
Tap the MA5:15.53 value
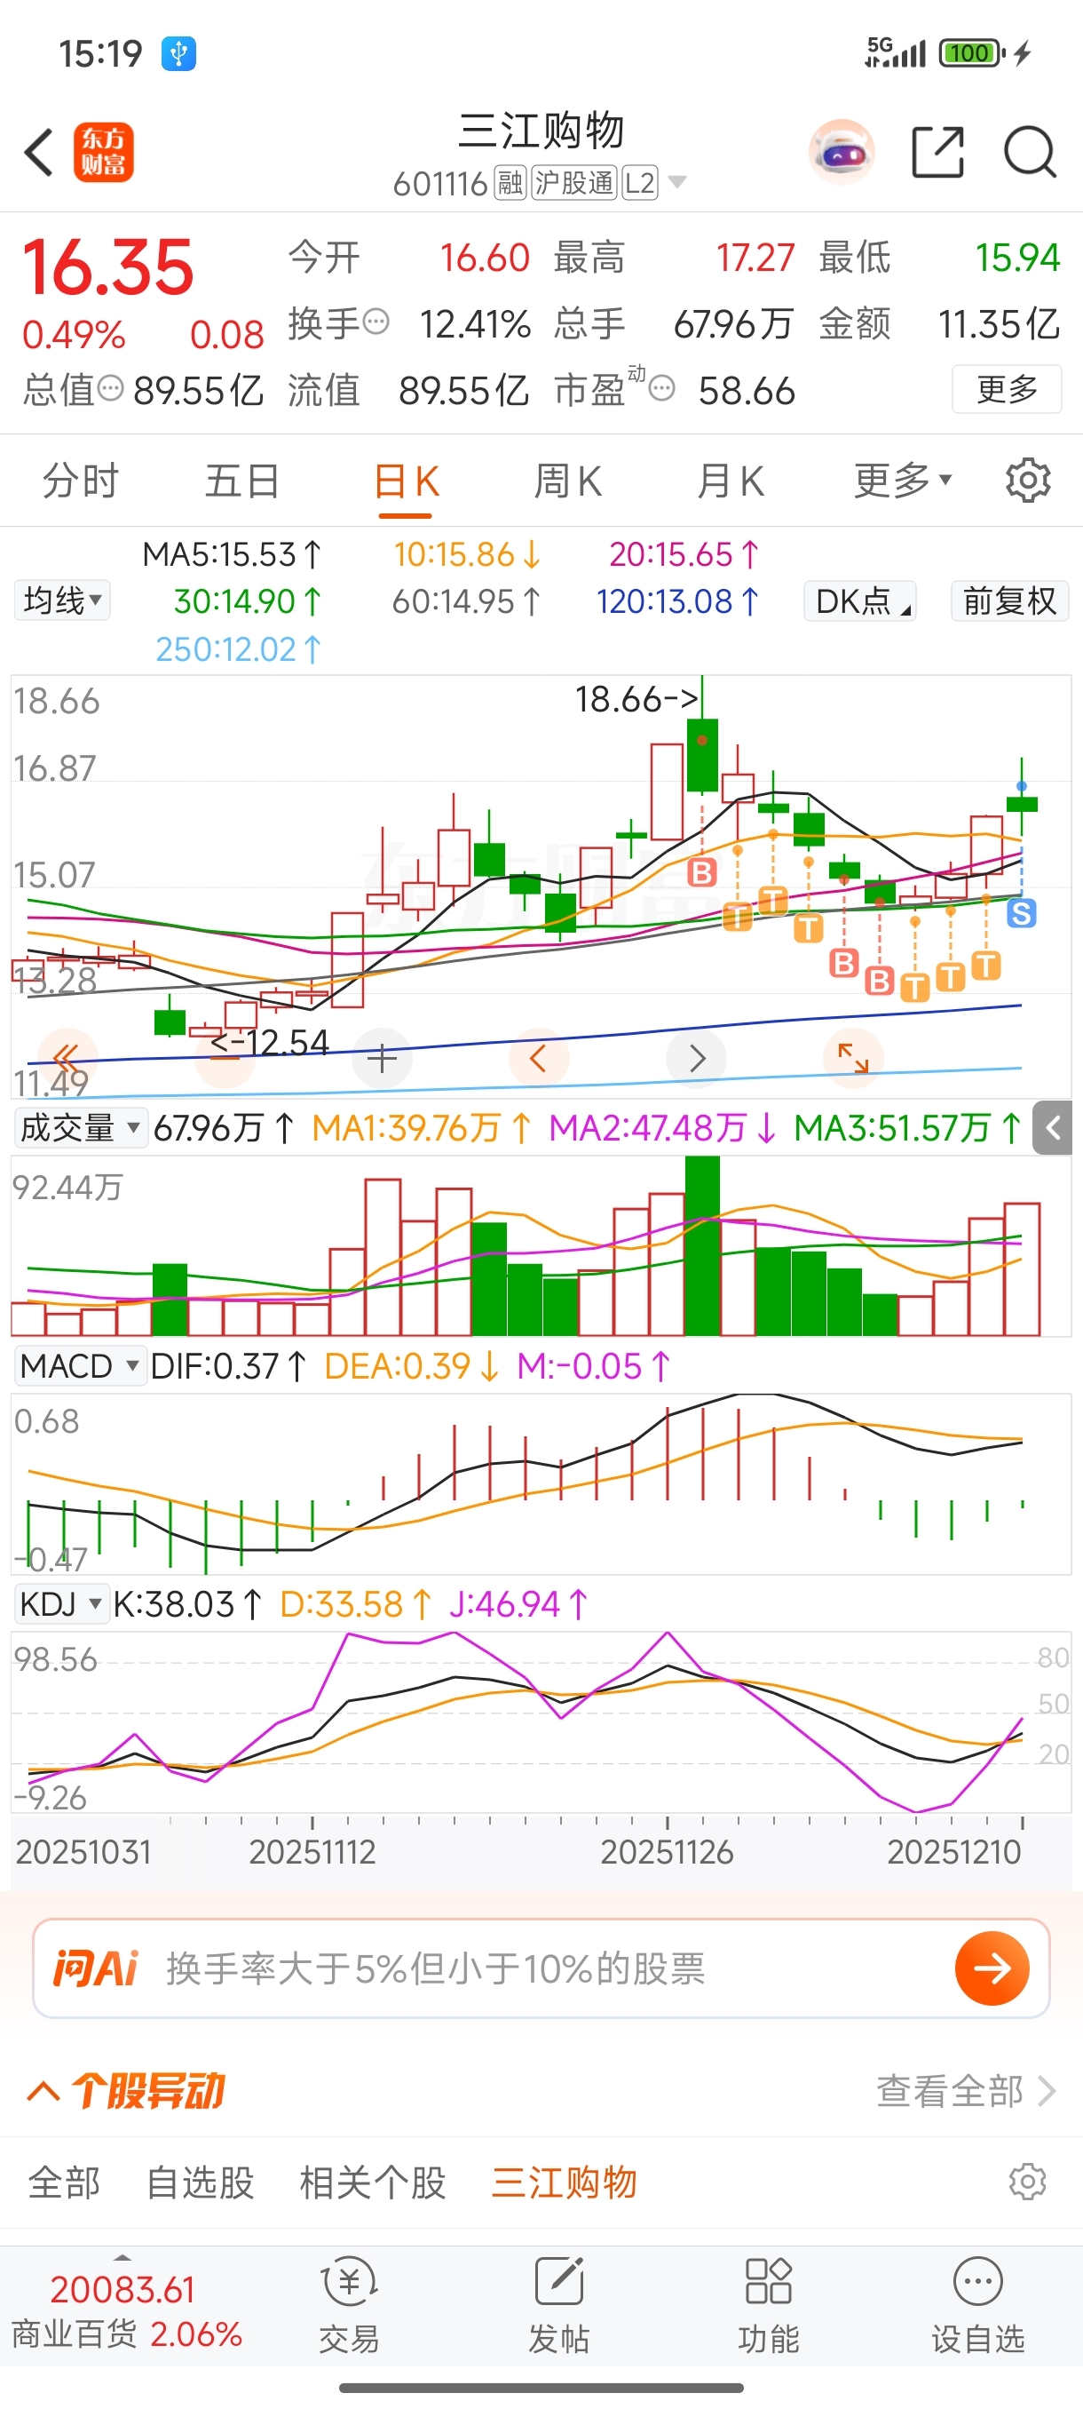point(232,554)
